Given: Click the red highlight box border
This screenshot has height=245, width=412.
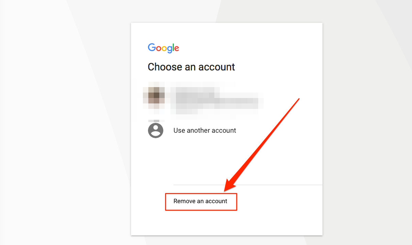Looking at the screenshot, I should [201, 194].
